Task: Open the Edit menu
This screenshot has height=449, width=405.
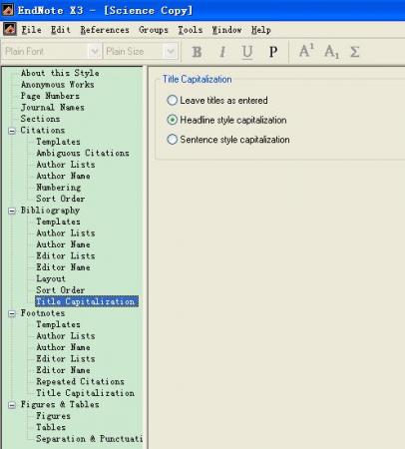Action: tap(61, 30)
